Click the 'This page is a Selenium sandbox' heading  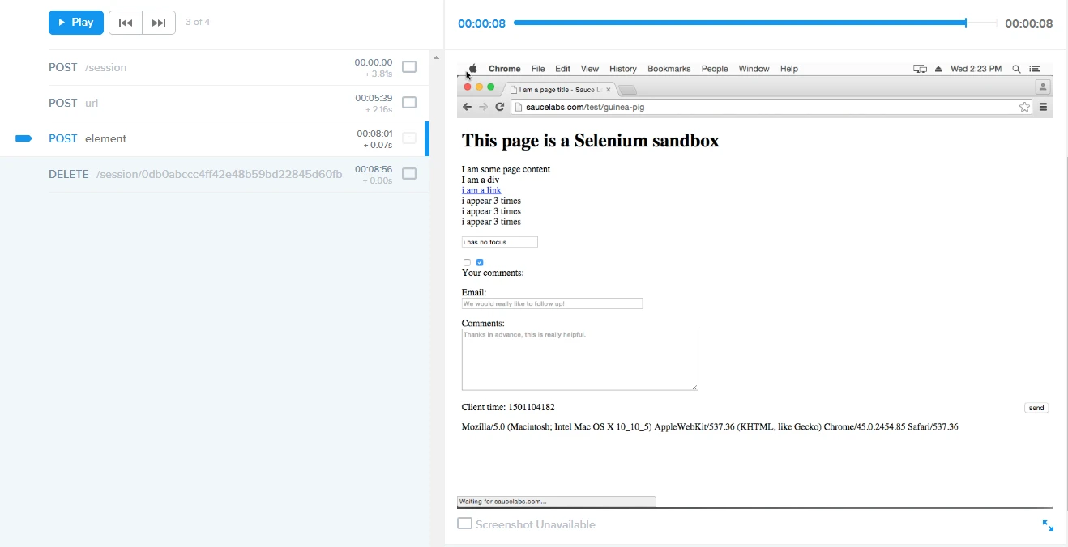590,140
